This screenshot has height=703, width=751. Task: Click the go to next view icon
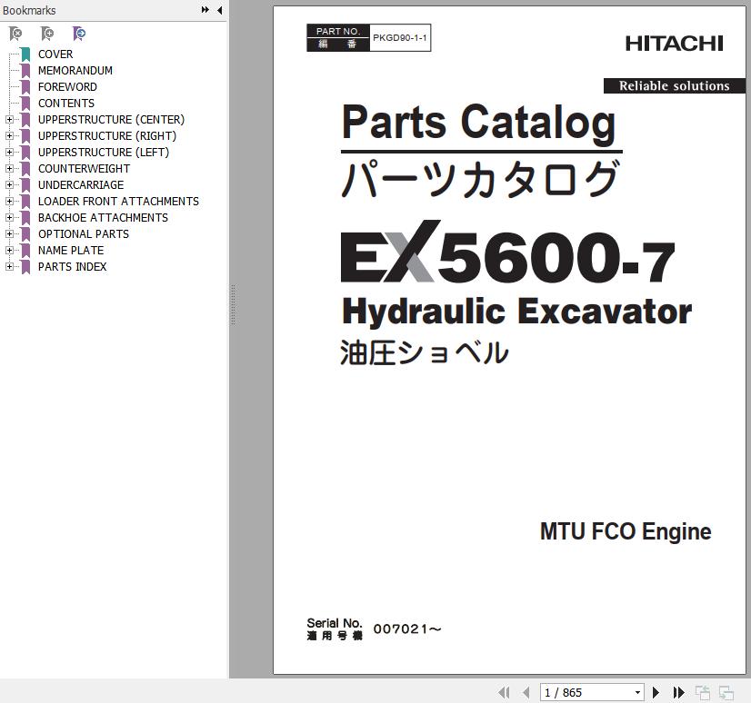(x=726, y=692)
